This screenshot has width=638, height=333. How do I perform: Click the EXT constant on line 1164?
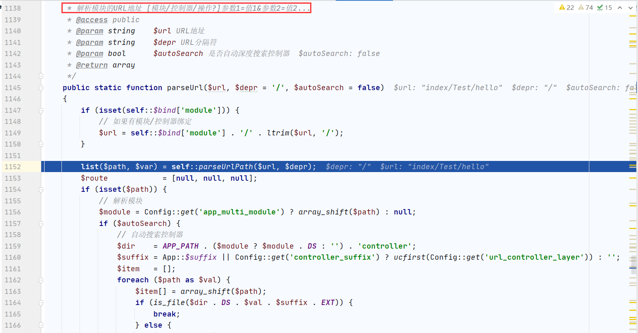328,303
